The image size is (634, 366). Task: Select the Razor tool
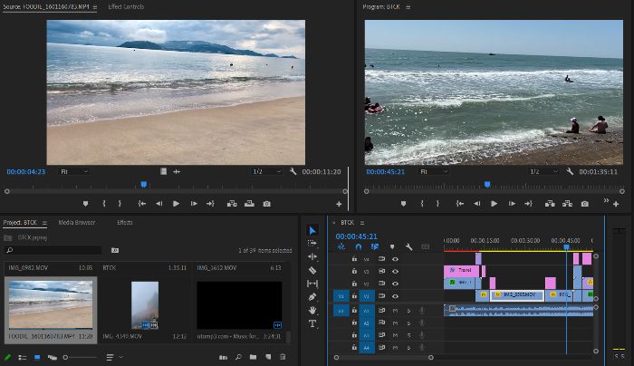pos(312,270)
